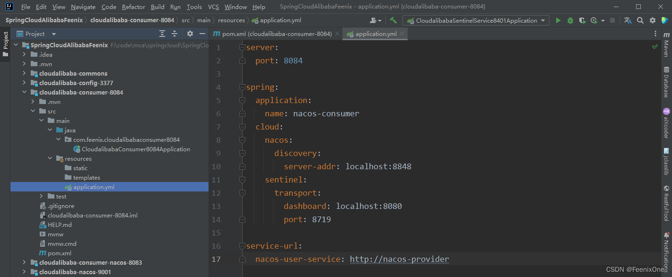Open the Project view selector dropdown
The height and width of the screenshot is (277, 672).
[53, 34]
